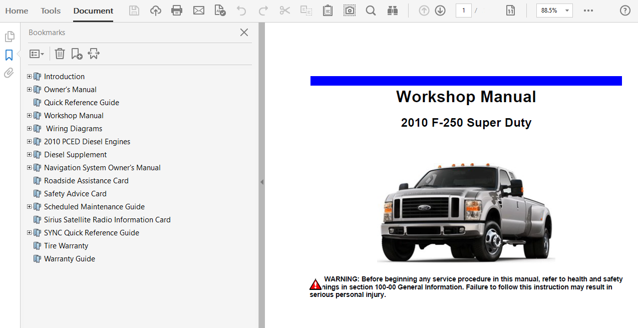Click the page number input field
638x328 pixels.
tap(463, 10)
